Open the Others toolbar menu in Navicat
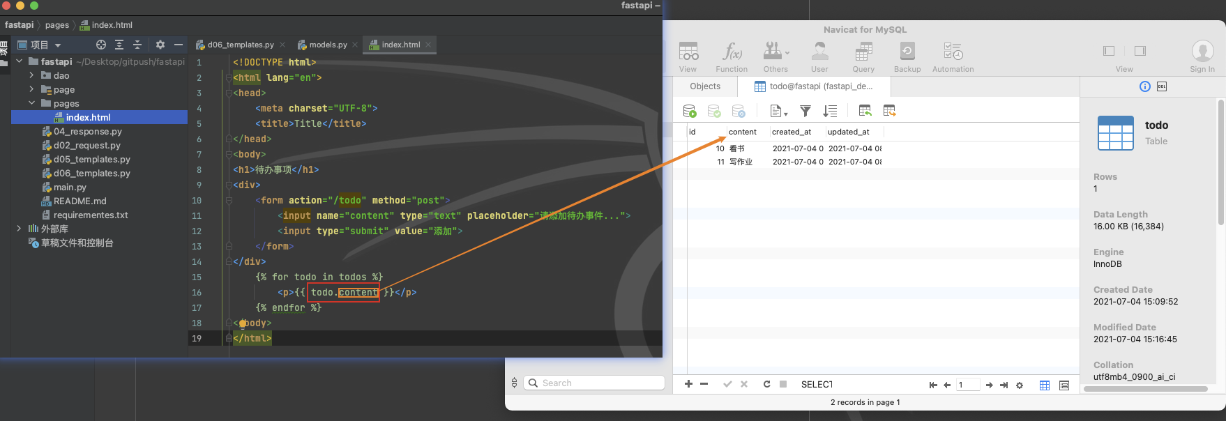1226x421 pixels. pyautogui.click(x=775, y=52)
